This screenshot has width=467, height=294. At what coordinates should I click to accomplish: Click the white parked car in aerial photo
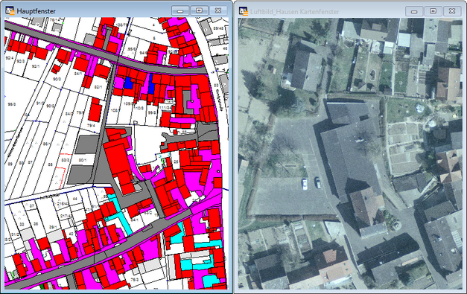(x=305, y=184)
